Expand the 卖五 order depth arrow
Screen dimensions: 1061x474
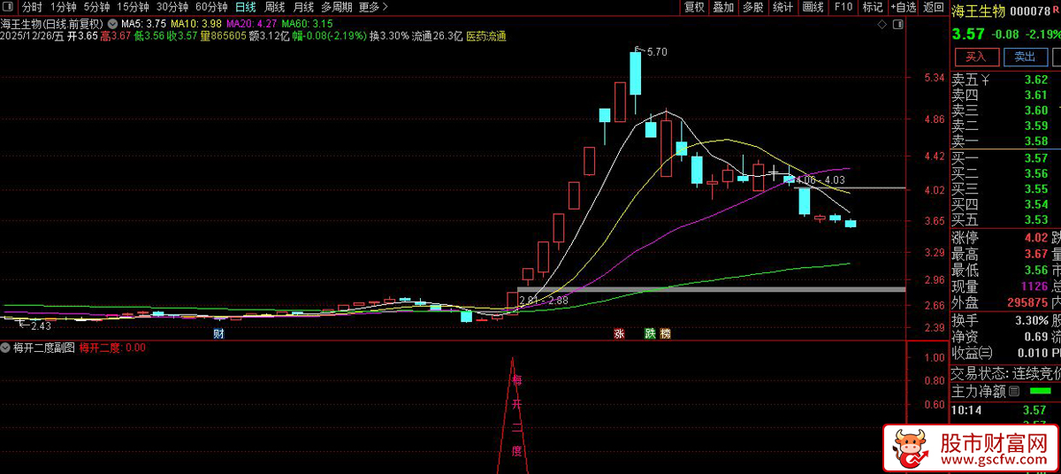click(986, 80)
